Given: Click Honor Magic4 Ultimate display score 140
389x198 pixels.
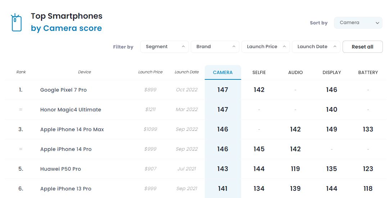Looking at the screenshot, I should 332,110.
